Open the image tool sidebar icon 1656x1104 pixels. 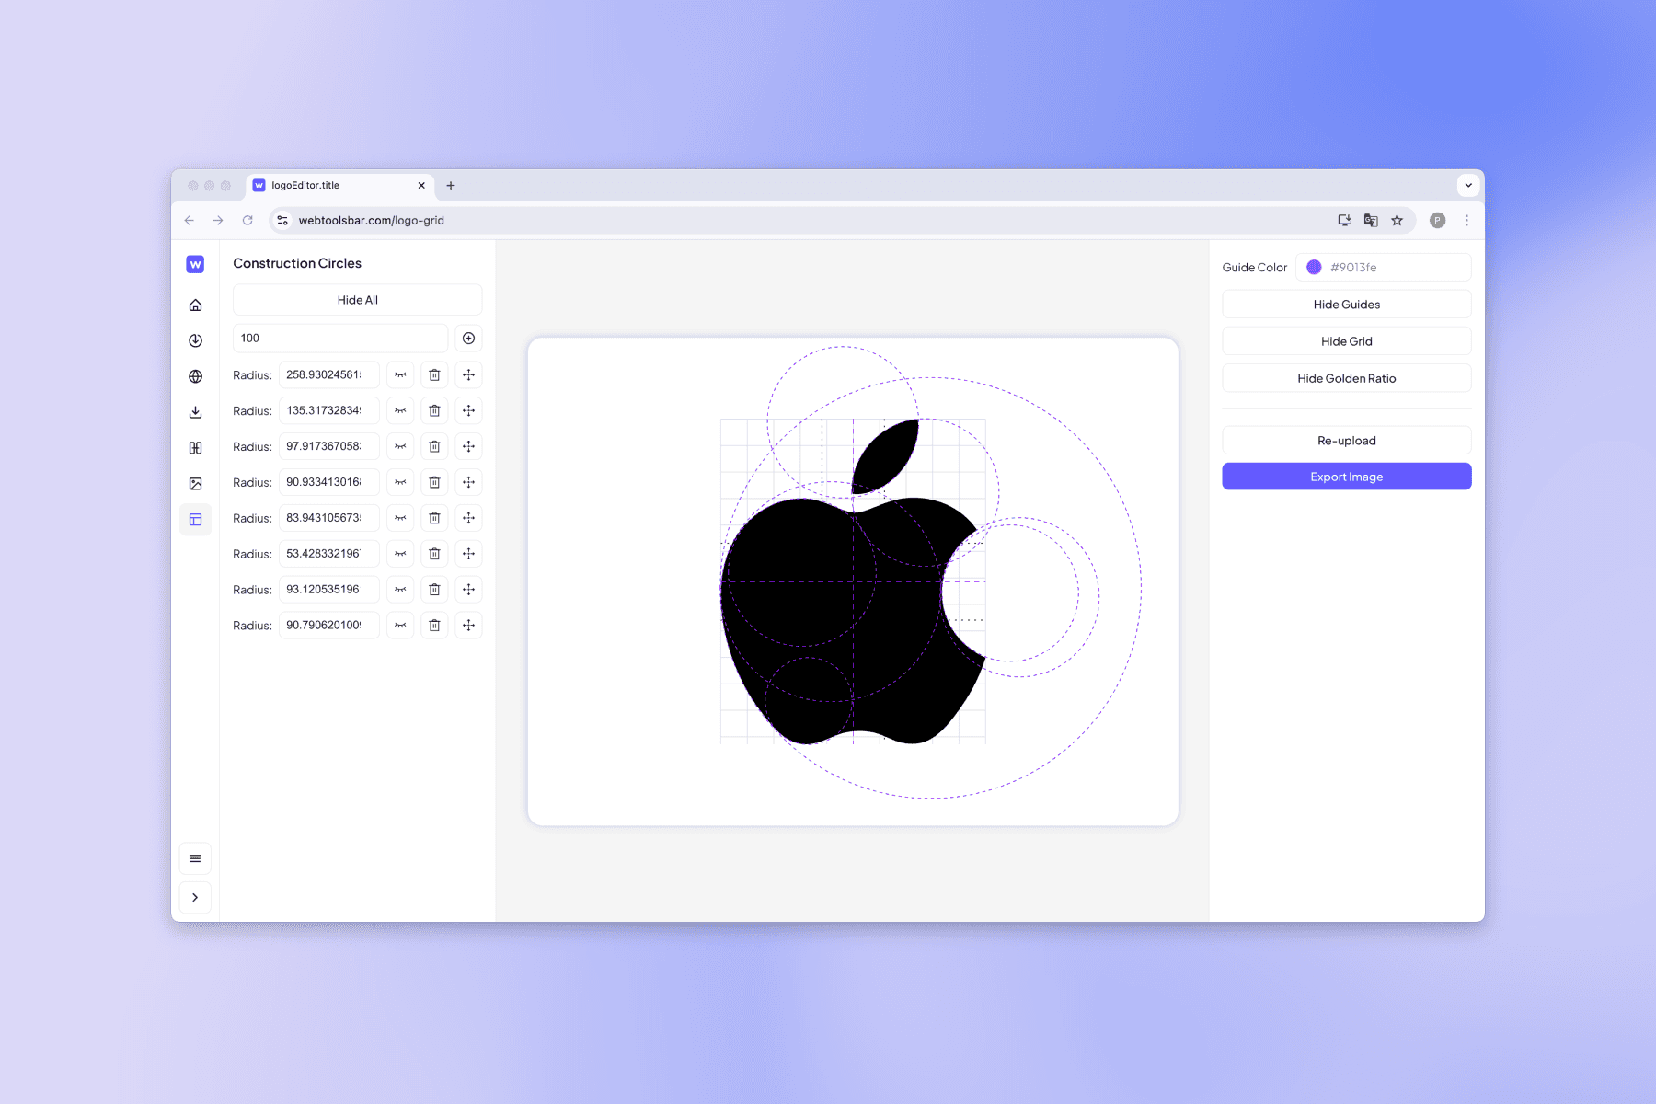pyautogui.click(x=195, y=484)
